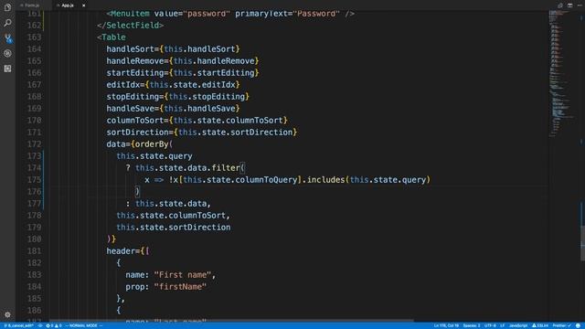The height and width of the screenshot is (329, 585).
Task: Click "includes" on line 175
Action: click(325, 180)
